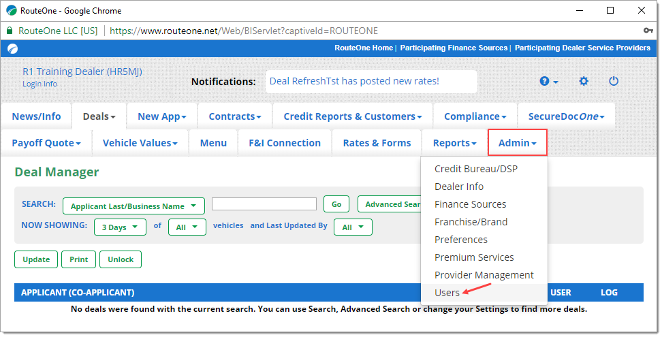Screen dimensions: 662x337
Task: Click the Go search button
Action: tap(336, 204)
